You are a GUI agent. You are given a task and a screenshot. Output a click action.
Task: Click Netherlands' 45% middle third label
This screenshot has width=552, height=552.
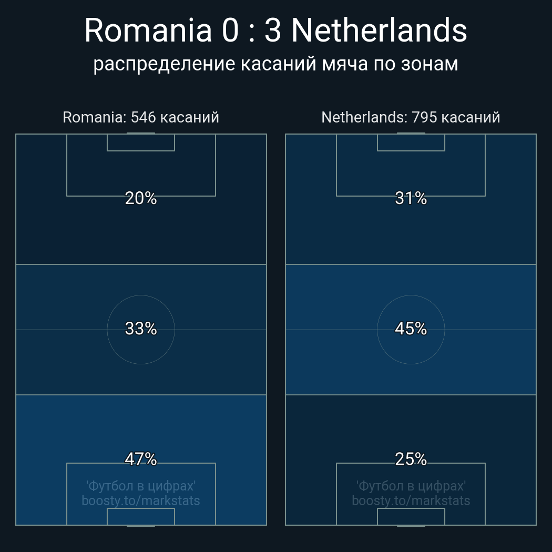click(411, 329)
